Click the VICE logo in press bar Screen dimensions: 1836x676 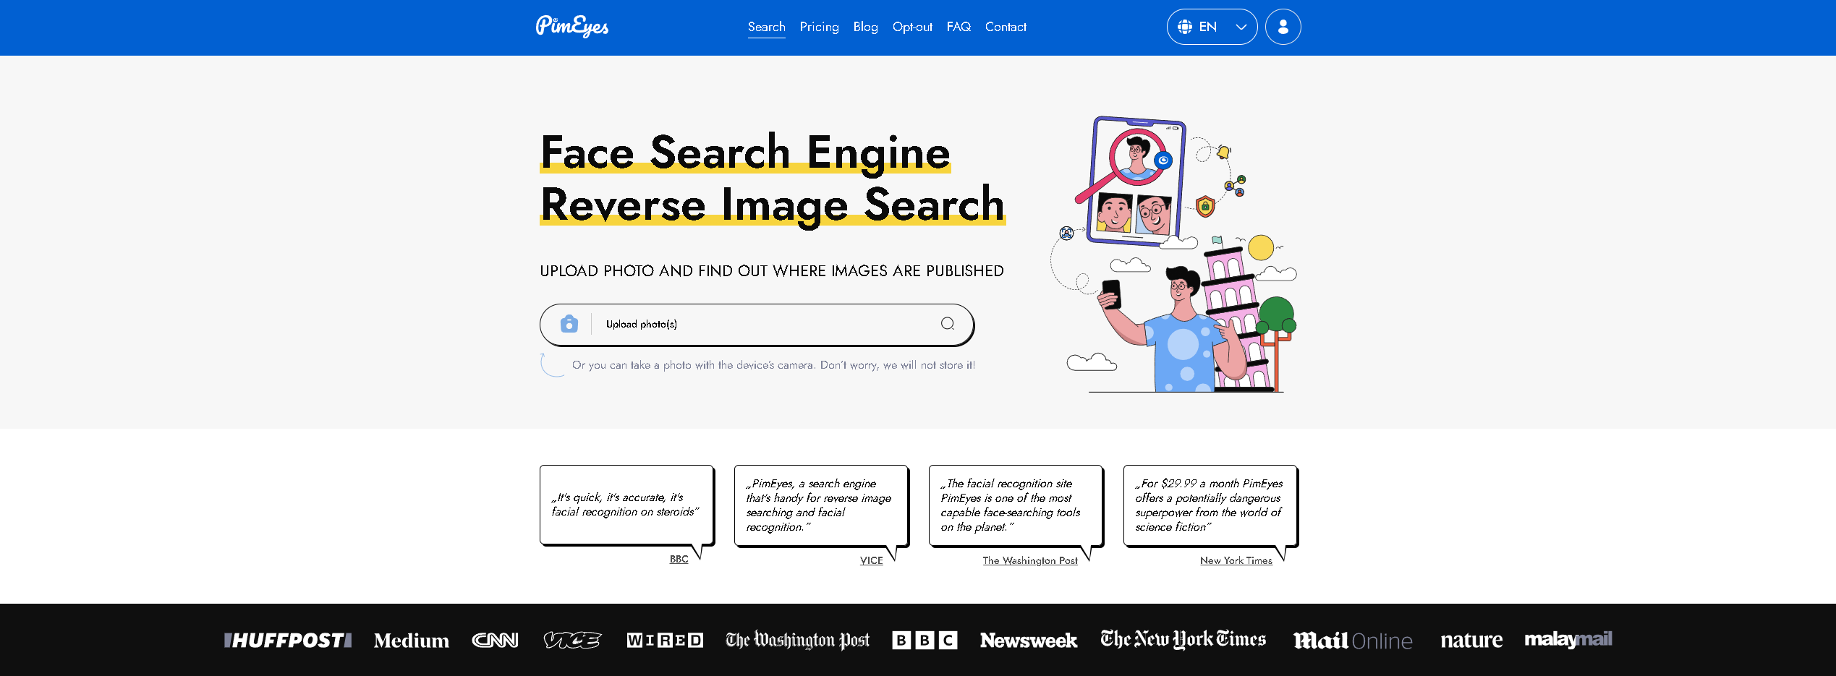572,640
